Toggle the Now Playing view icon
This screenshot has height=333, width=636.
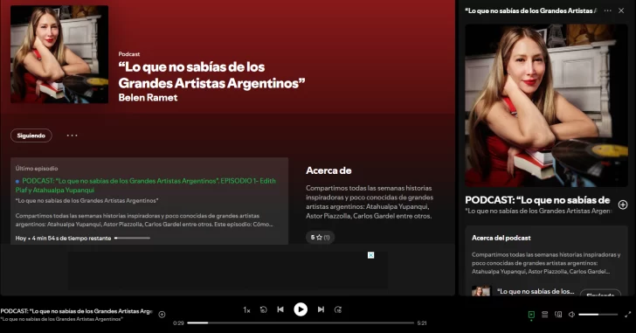coord(531,315)
